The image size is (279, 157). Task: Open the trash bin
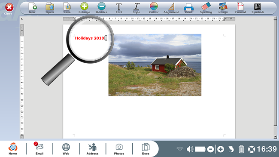click(x=241, y=149)
